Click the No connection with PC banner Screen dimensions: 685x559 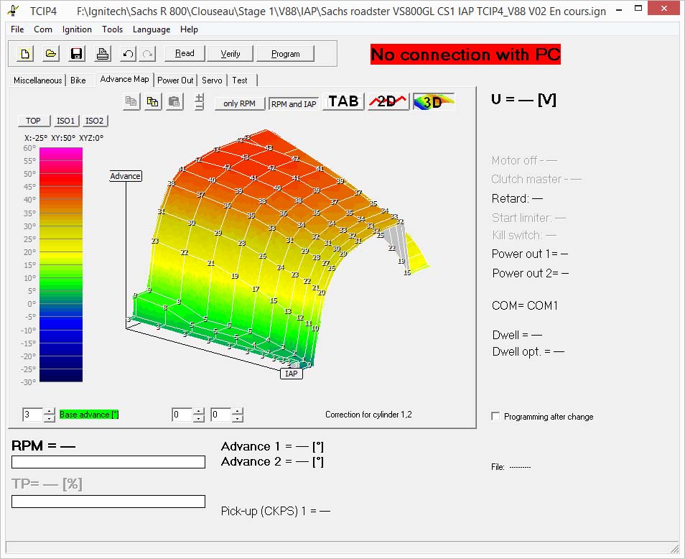[465, 54]
